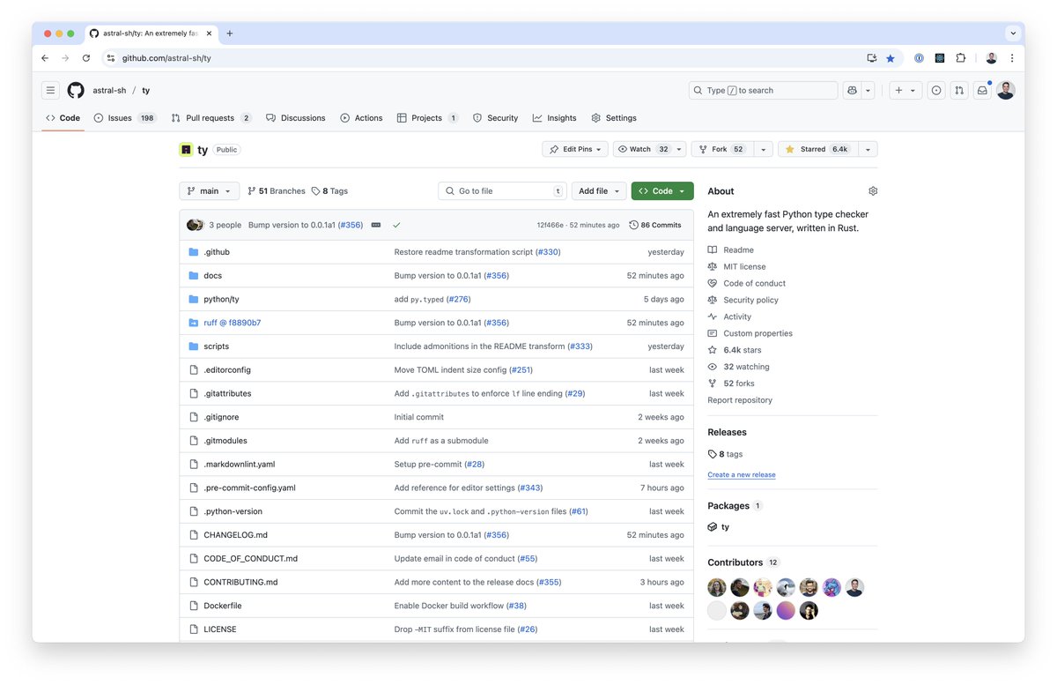
Task: Open a new browser tab with plus icon
Action: click(230, 34)
